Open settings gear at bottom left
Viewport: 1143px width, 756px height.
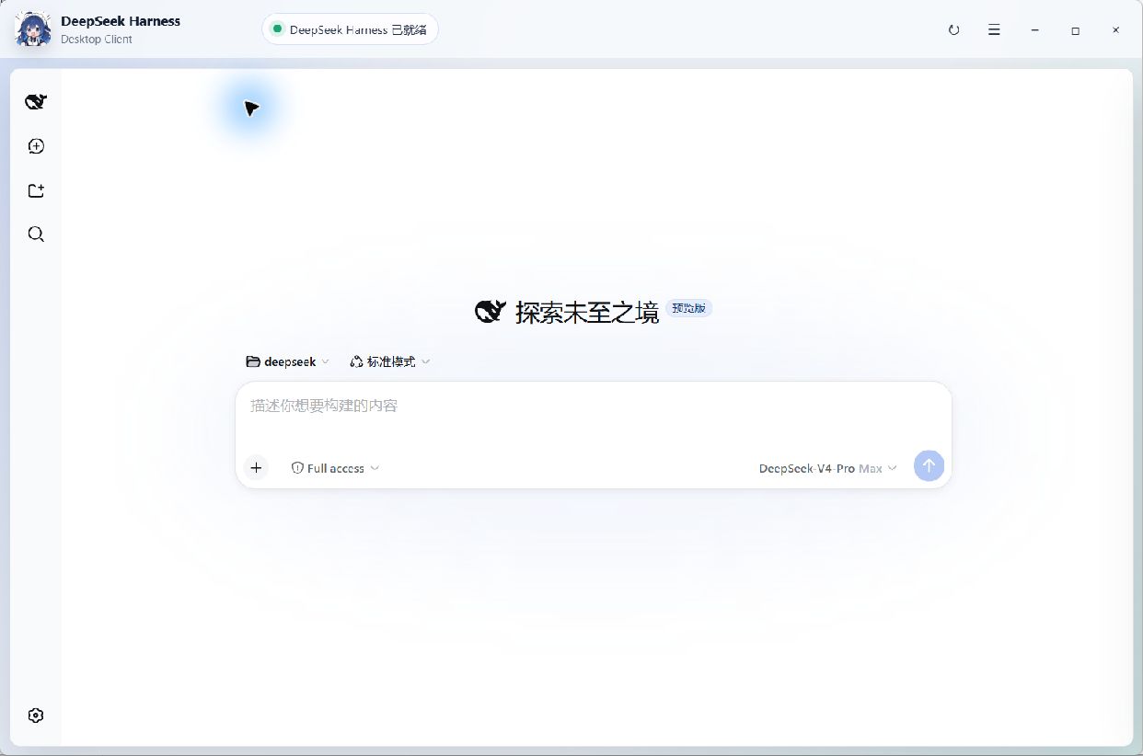pos(36,716)
